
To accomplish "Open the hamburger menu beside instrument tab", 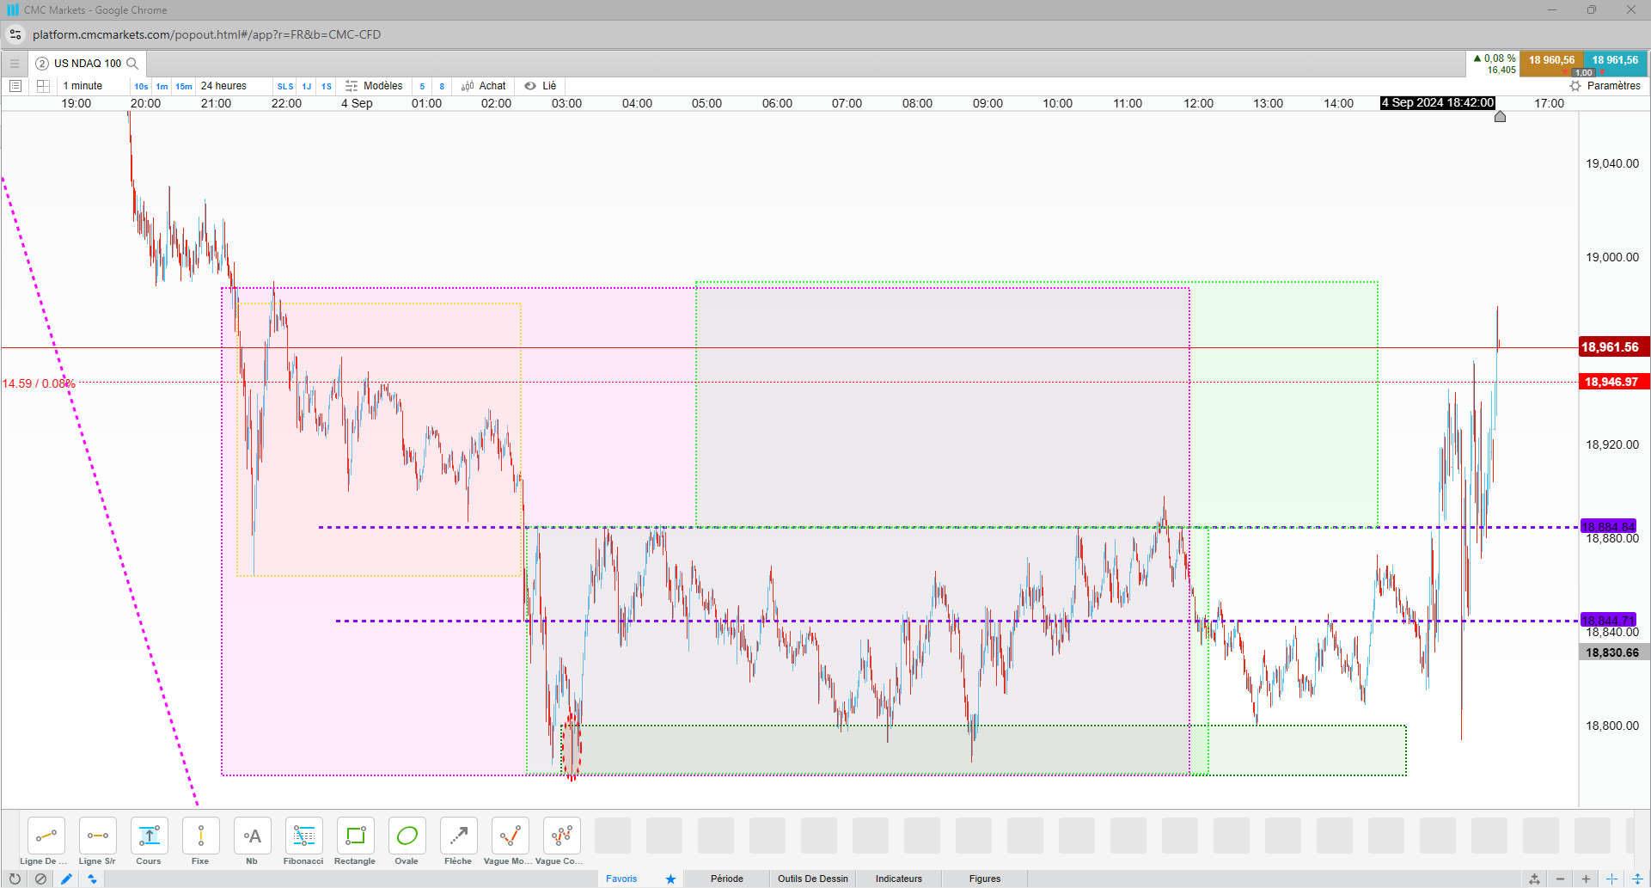I will point(14,64).
